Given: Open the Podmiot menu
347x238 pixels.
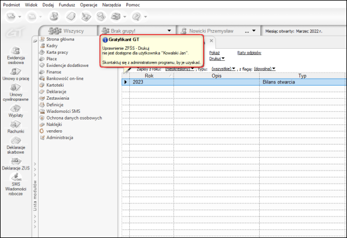Looking at the screenshot, I should coord(11,5).
